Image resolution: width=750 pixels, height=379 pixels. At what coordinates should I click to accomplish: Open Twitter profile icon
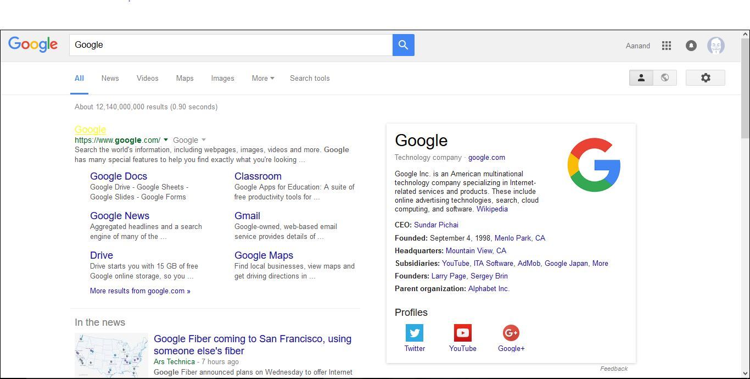415,333
